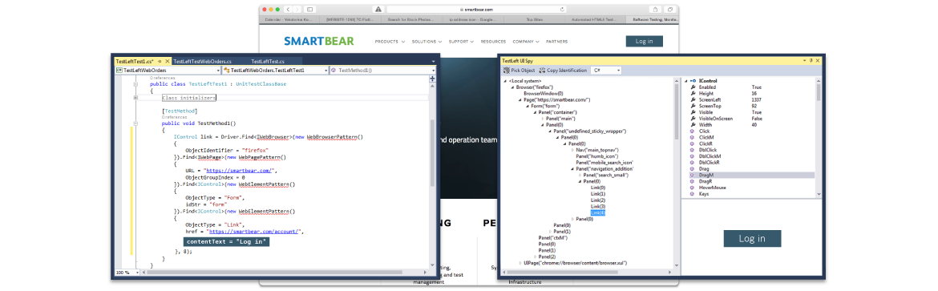The image size is (938, 291).
Task: Switch to the TestLeftTest.cs tab
Action: point(268,61)
